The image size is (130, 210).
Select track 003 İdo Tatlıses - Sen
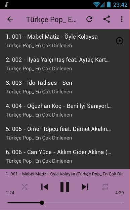pos(65,87)
